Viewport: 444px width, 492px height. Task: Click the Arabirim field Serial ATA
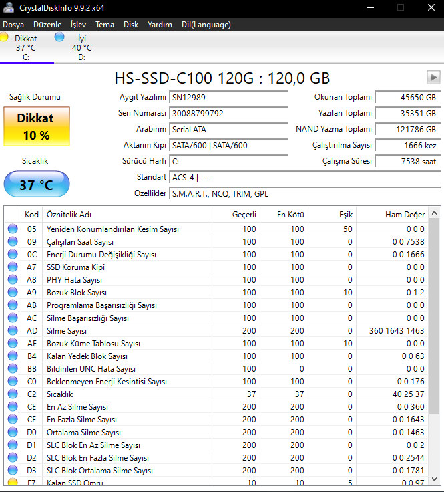(229, 129)
